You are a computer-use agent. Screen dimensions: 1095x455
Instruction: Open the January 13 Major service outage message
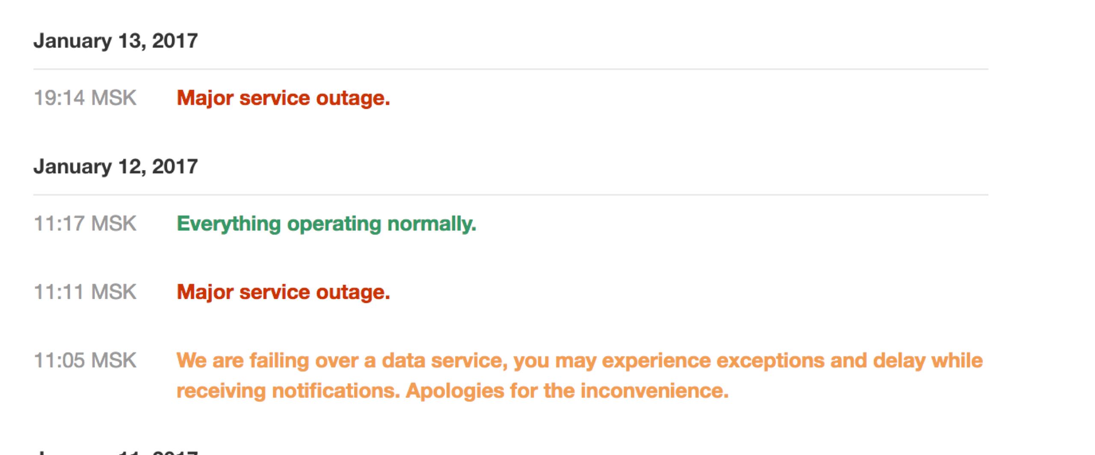coord(283,98)
